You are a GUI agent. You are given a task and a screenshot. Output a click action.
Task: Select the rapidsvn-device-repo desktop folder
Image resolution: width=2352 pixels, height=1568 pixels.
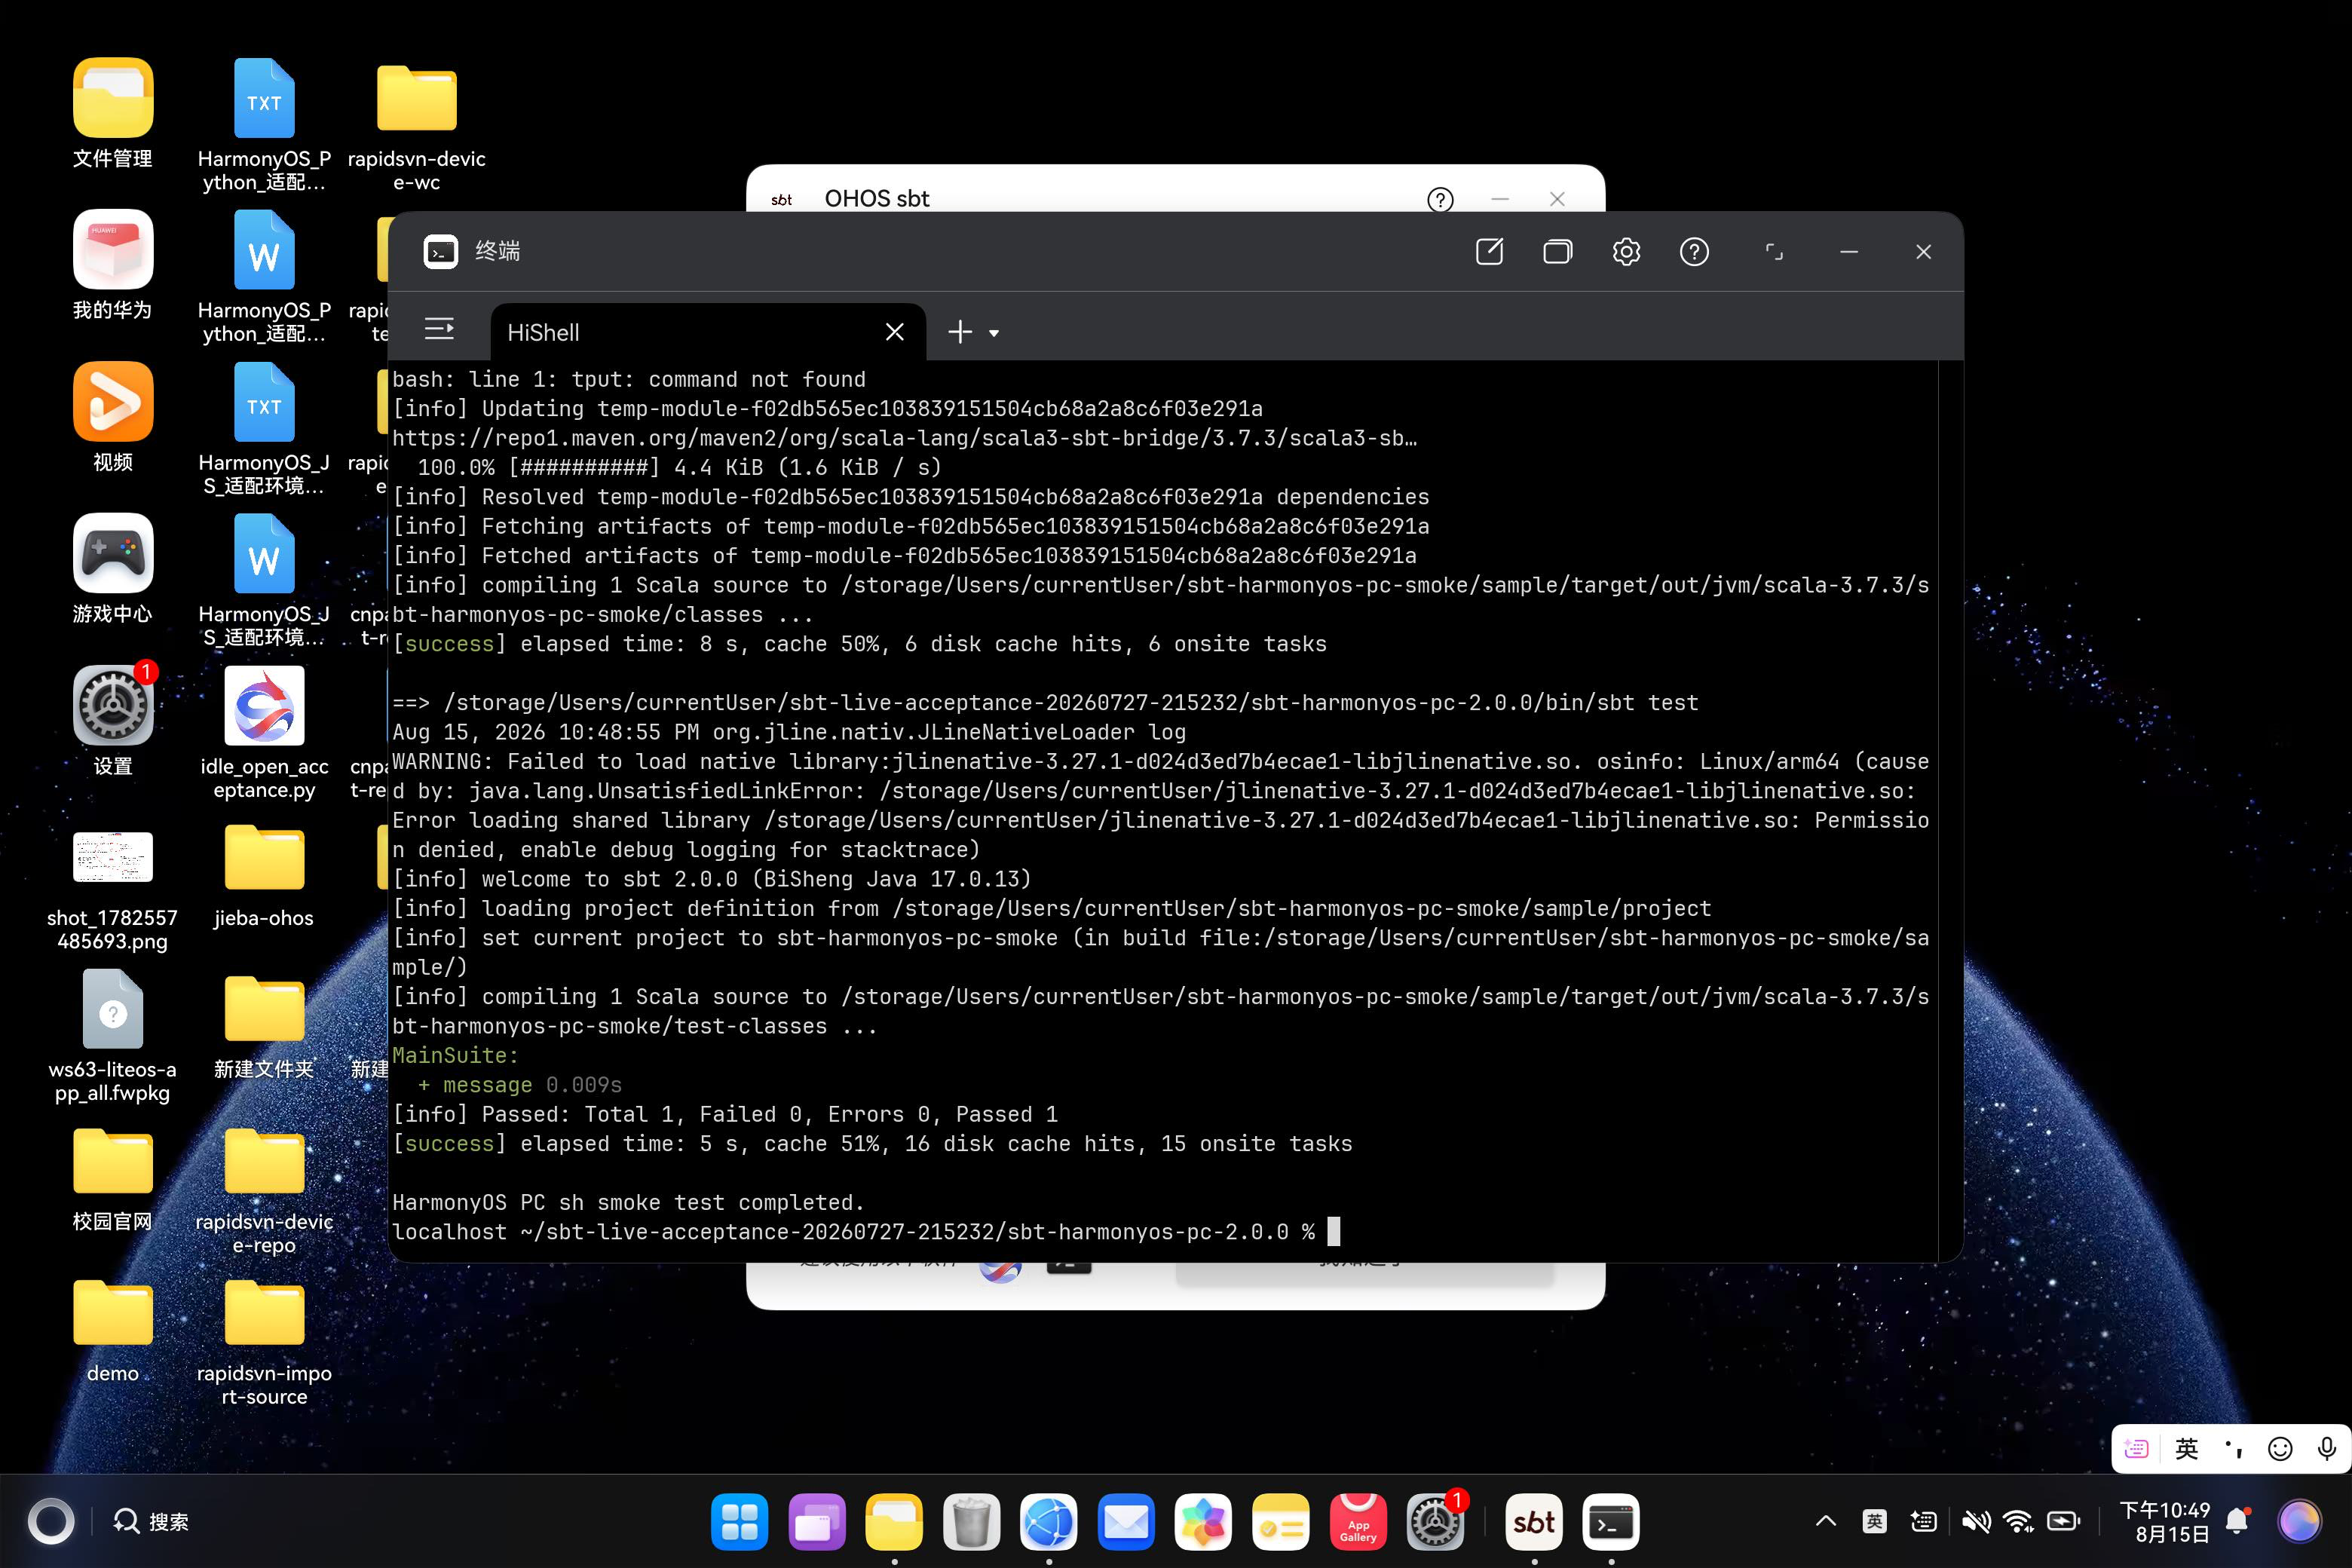264,1192
